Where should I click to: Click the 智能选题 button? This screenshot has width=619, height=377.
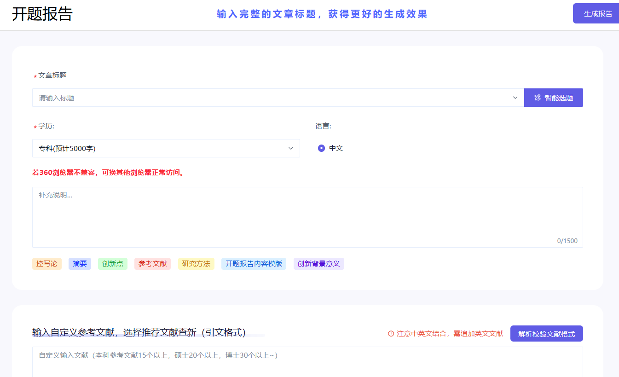554,98
